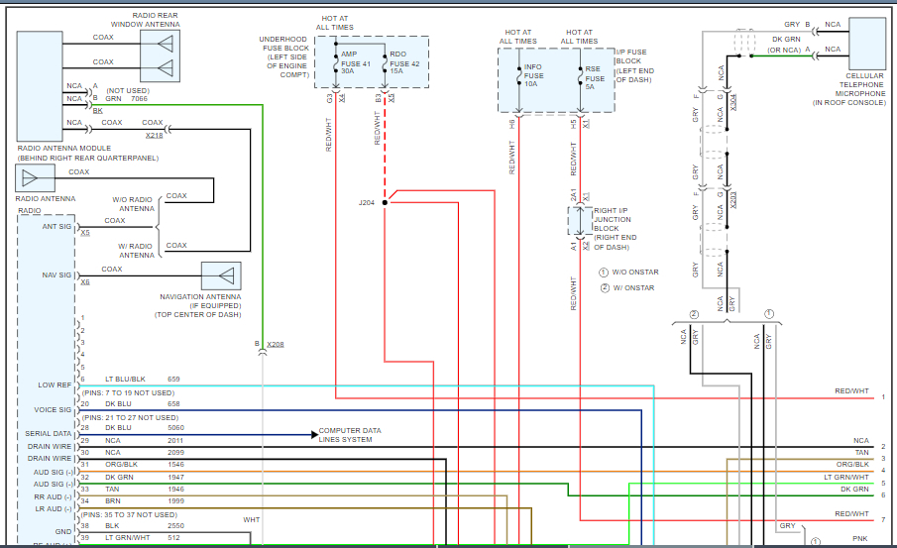
Task: Click the NAV SIG pin label
Action: 56,274
